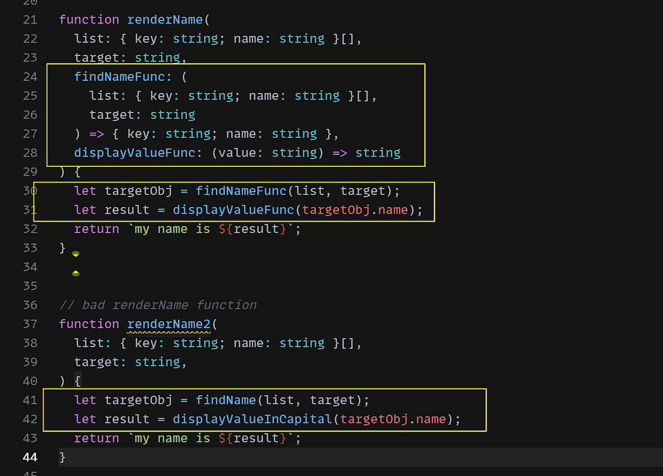This screenshot has height=476, width=663.
Task: Click line number 40 in the gutter
Action: tap(30, 381)
